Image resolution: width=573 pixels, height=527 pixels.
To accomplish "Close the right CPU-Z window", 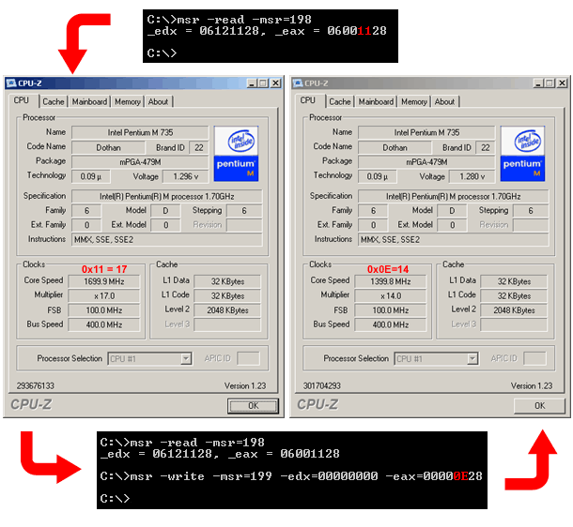I will [562, 83].
